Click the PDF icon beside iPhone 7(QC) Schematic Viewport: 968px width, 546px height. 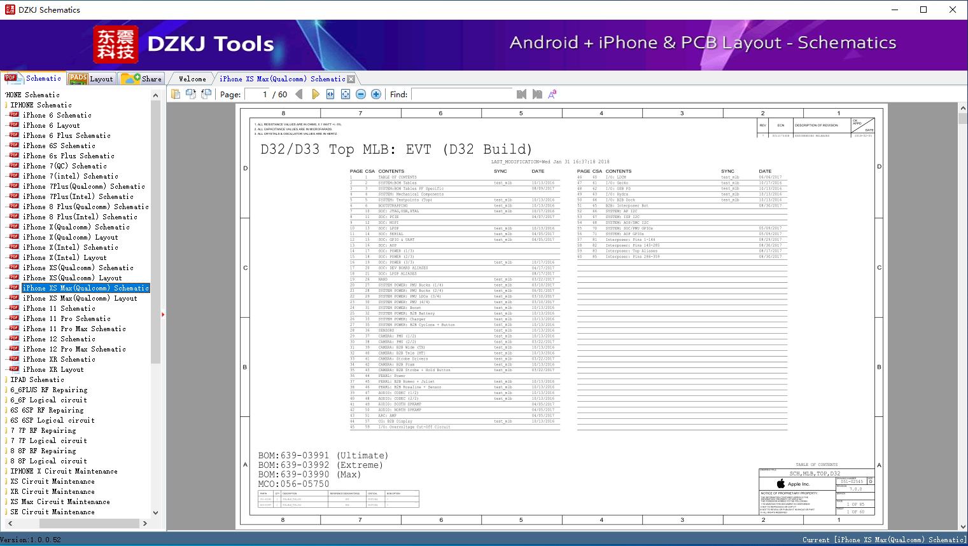point(14,166)
